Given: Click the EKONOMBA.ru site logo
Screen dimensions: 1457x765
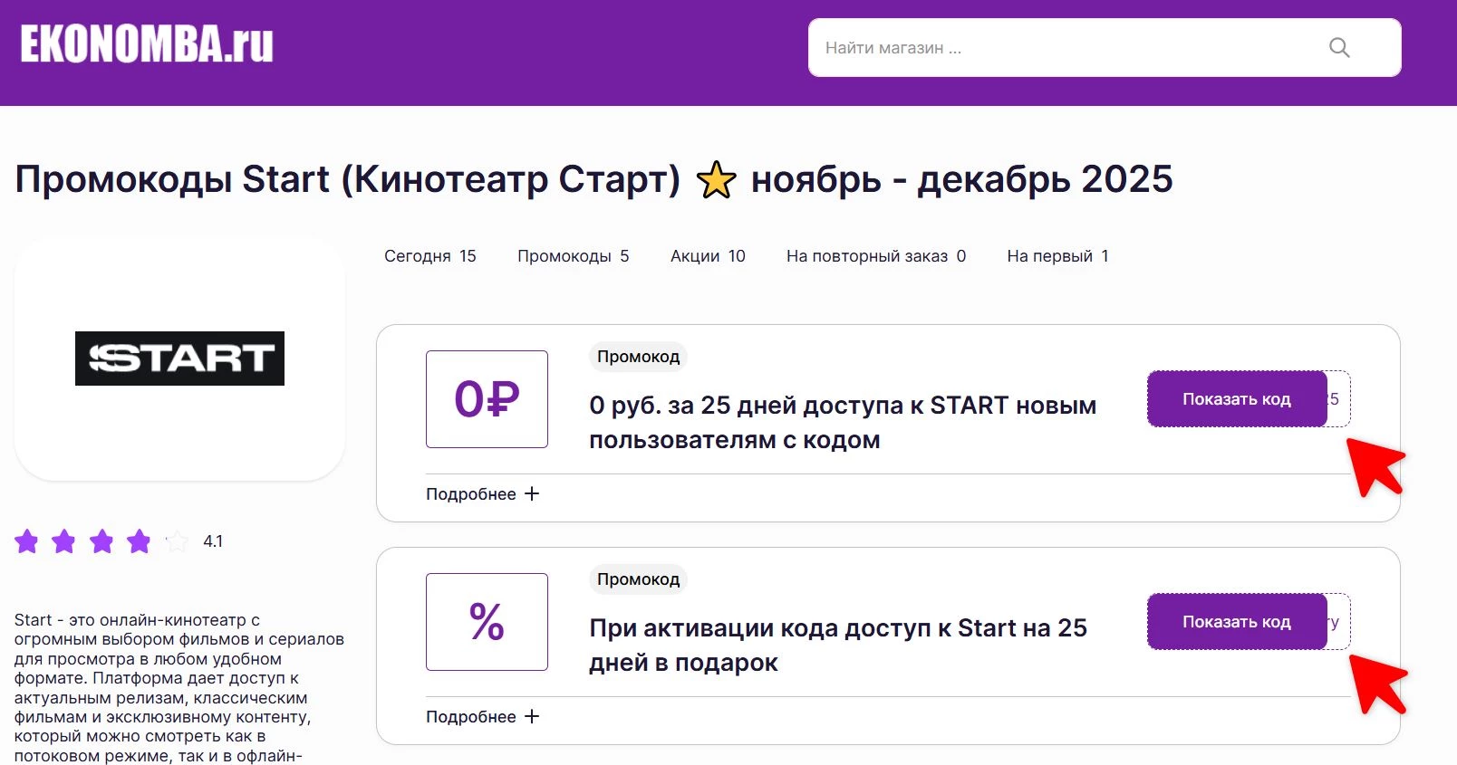Looking at the screenshot, I should [147, 44].
